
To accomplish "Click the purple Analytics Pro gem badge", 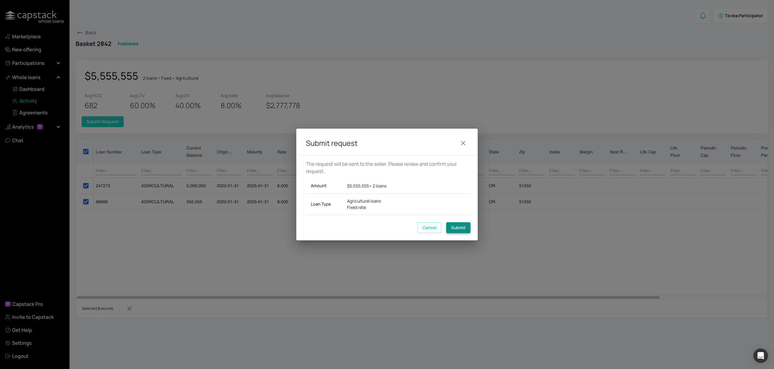I will [x=40, y=127].
